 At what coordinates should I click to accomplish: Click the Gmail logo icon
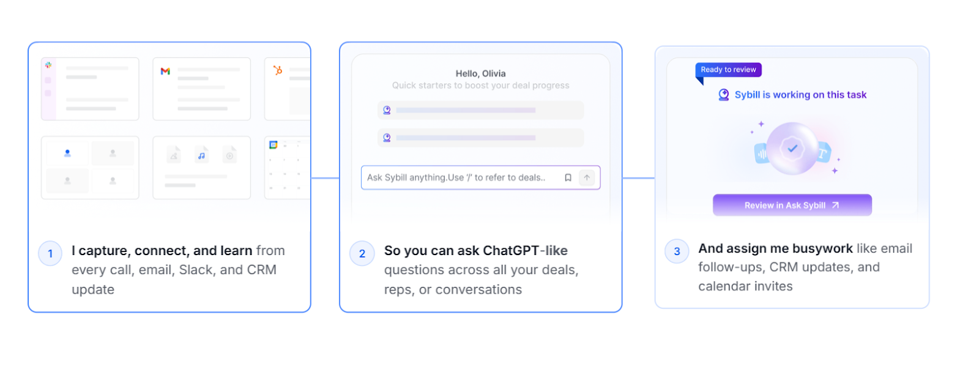165,71
